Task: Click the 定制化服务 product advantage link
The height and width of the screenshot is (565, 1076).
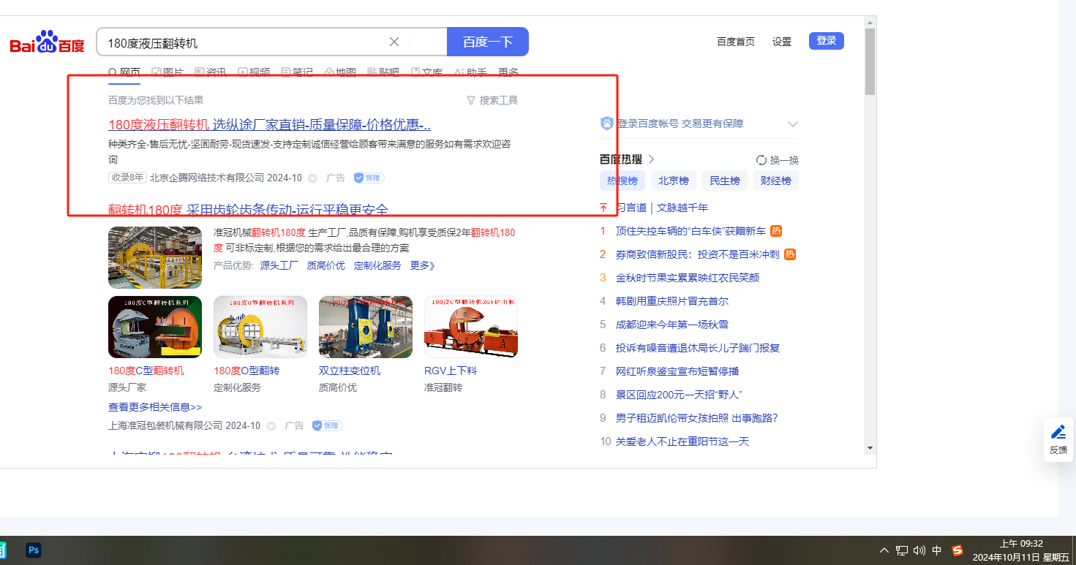Action: tap(377, 265)
